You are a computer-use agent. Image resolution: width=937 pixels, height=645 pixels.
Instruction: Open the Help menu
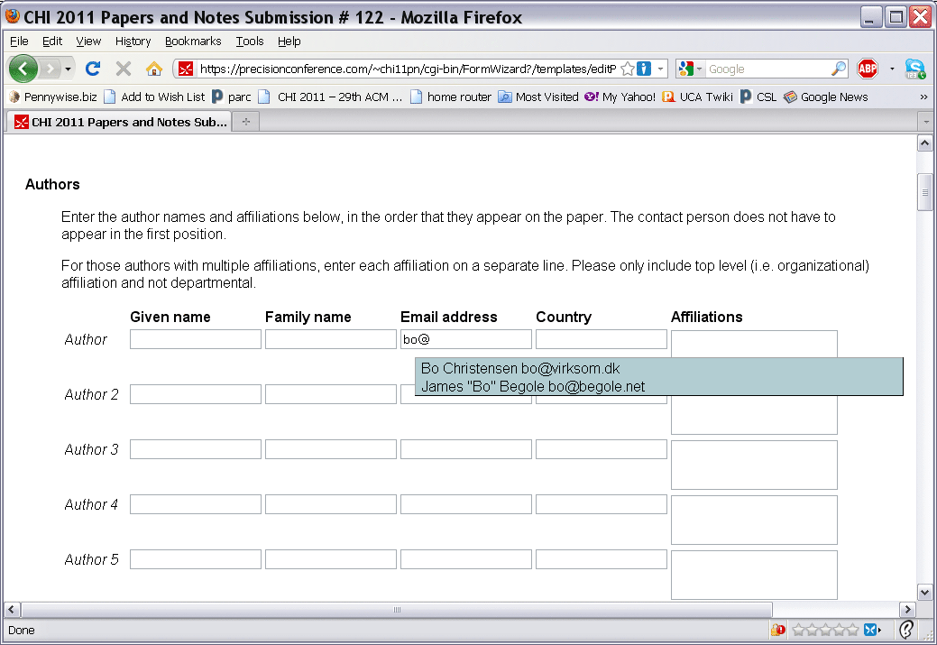click(x=289, y=41)
